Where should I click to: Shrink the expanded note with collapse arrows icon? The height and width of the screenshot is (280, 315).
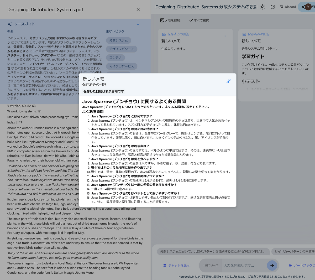tap(228, 81)
